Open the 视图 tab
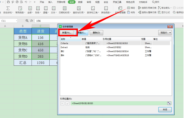This screenshot has height=118, width=184. [97, 2]
